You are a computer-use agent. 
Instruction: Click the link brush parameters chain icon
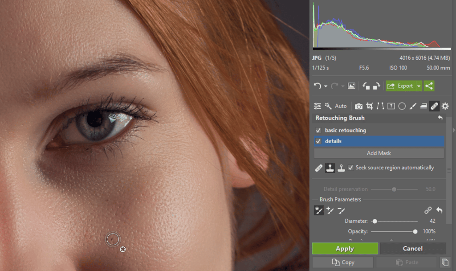pyautogui.click(x=428, y=210)
